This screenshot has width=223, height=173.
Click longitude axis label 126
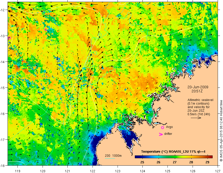[193, 171]
